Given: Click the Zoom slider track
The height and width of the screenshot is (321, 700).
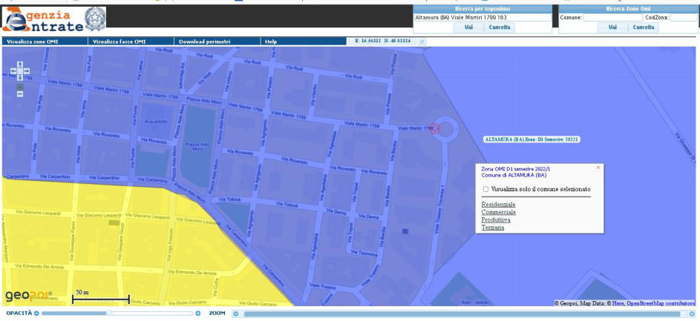Looking at the screenshot, I should click(x=460, y=314).
